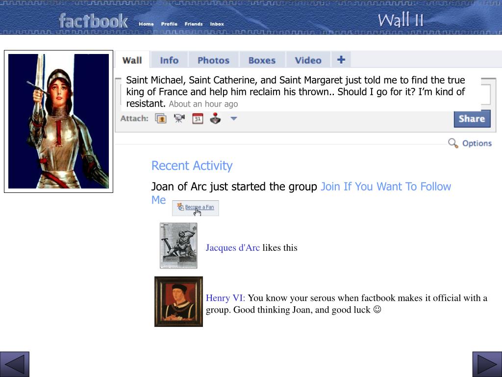Click Henry VI portrait thumbnail
The width and height of the screenshot is (502, 377).
(178, 302)
